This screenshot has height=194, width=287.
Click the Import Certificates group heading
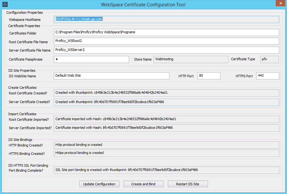(22, 114)
